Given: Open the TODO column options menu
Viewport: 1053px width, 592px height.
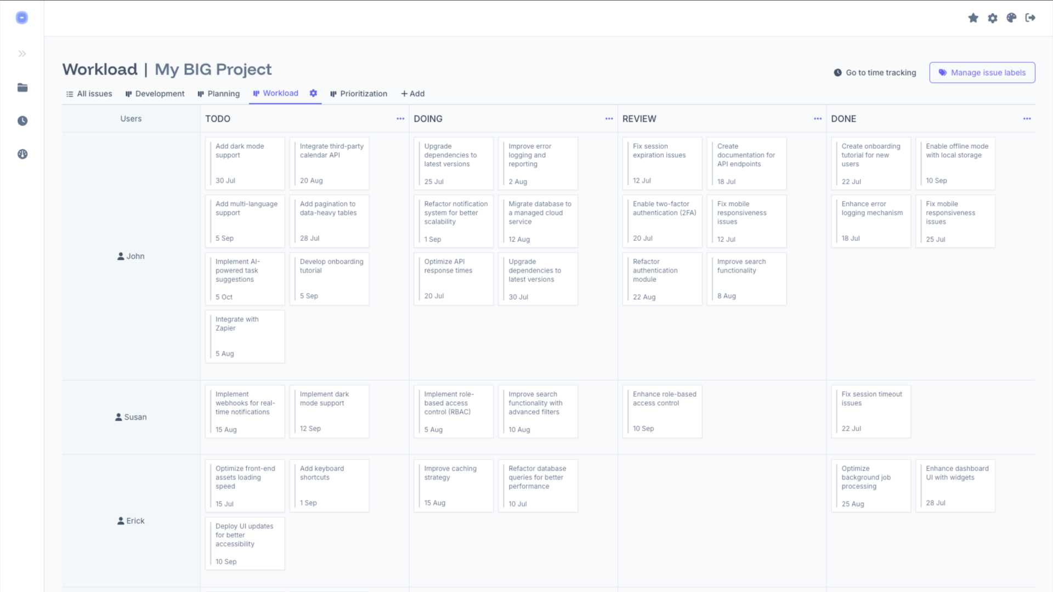Looking at the screenshot, I should (400, 118).
